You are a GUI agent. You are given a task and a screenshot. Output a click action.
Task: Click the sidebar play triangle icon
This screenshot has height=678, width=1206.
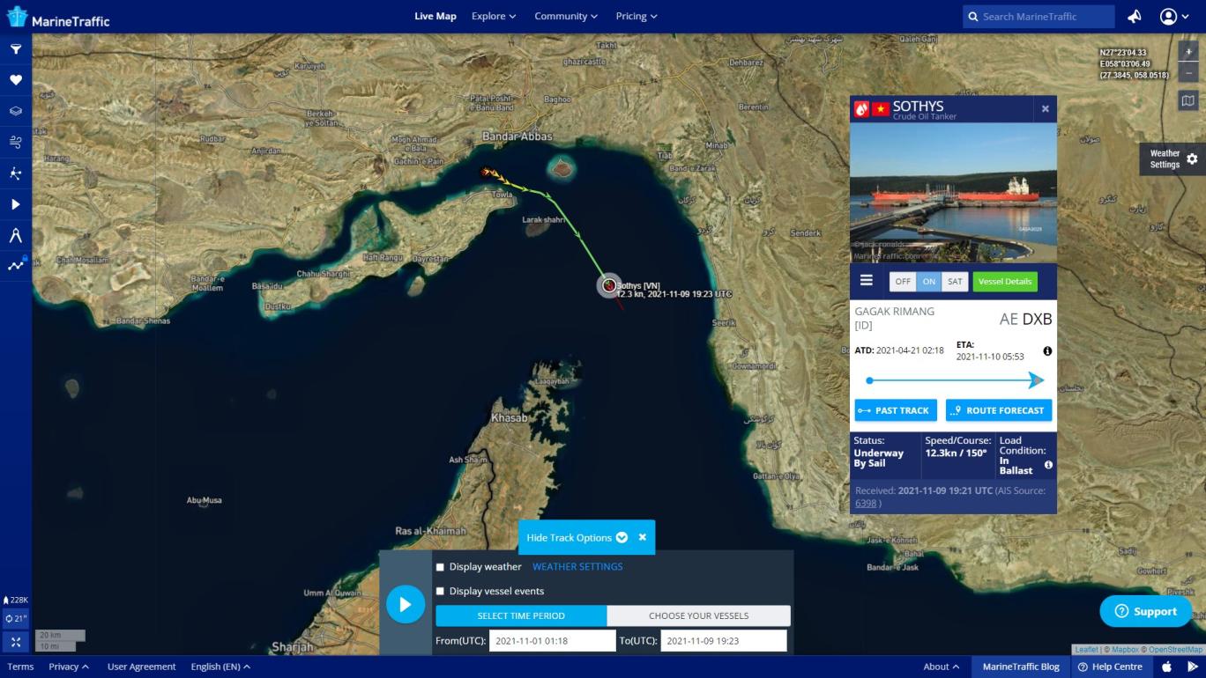[x=16, y=204]
